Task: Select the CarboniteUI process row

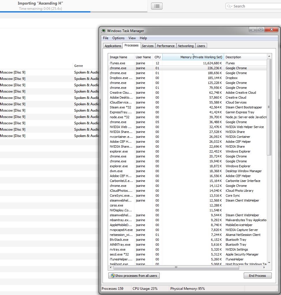Action: pos(187,181)
